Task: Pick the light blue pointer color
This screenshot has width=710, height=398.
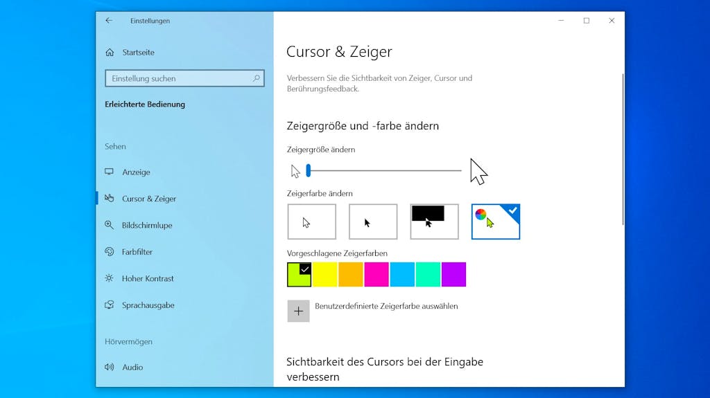Action: (x=403, y=275)
